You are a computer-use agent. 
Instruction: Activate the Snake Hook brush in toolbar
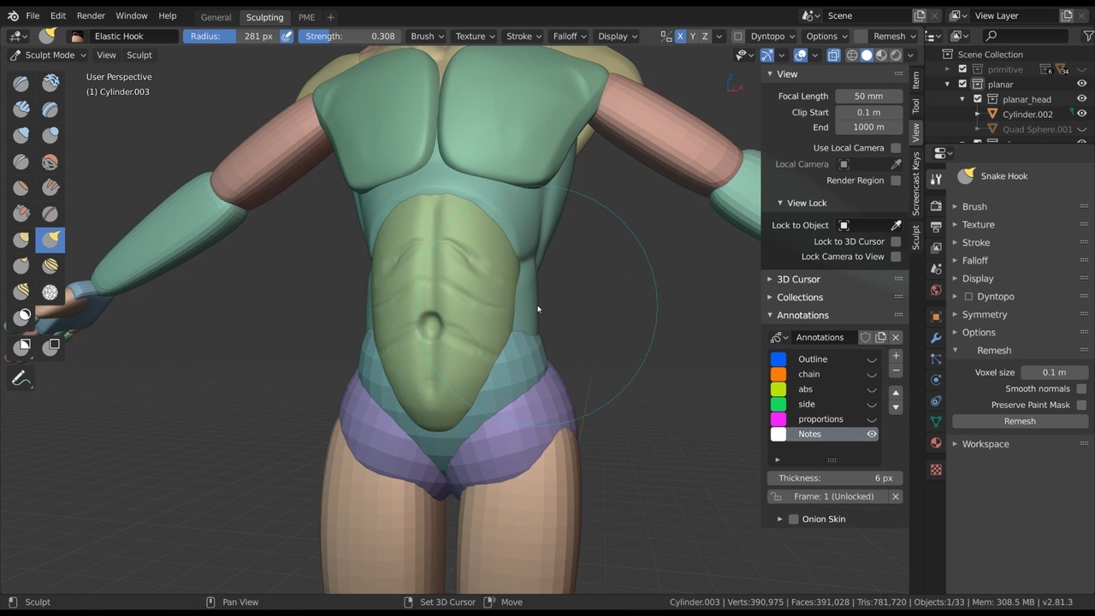[x=50, y=240]
